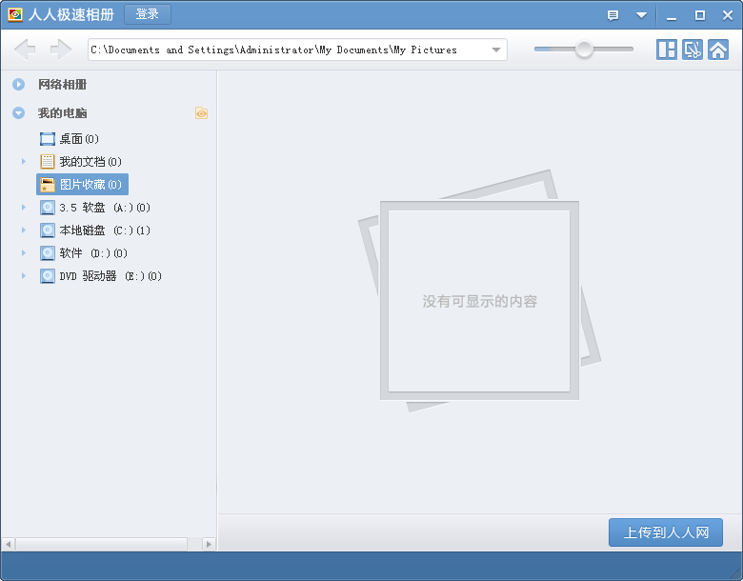743x581 pixels.
Task: Open the feedback message icon in title bar
Action: pyautogui.click(x=612, y=15)
